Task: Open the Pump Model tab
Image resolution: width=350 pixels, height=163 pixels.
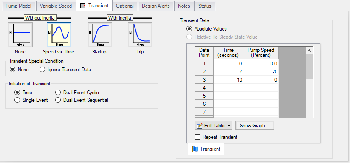Action: coord(19,6)
